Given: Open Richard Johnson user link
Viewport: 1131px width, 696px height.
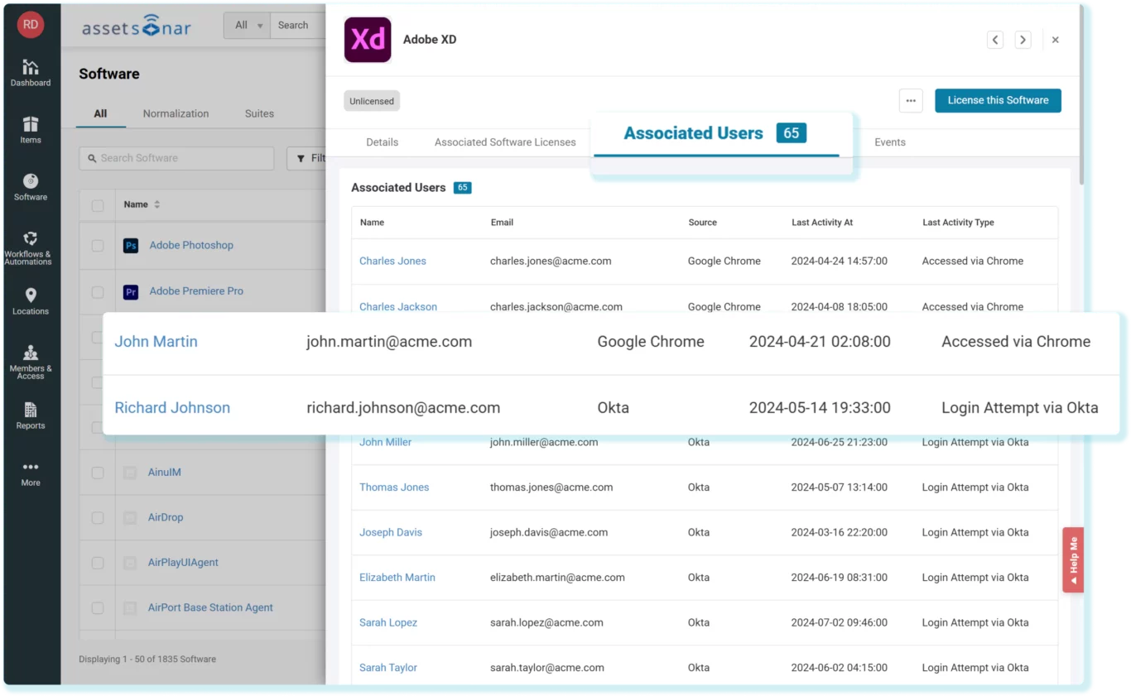Looking at the screenshot, I should tap(172, 408).
